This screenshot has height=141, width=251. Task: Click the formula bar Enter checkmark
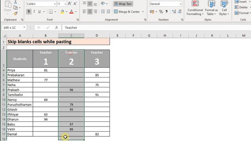pyautogui.click(x=48, y=28)
